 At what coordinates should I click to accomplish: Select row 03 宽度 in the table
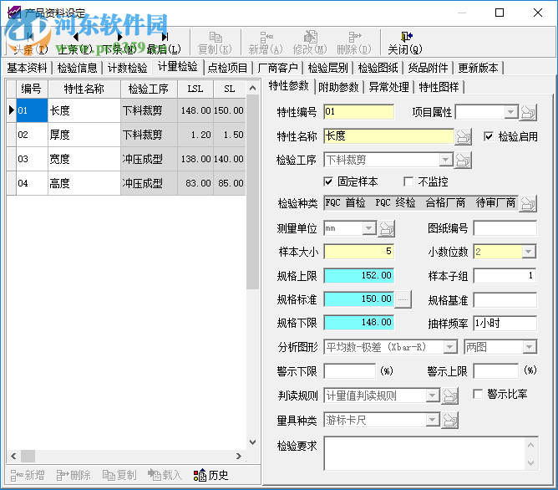tap(126, 159)
